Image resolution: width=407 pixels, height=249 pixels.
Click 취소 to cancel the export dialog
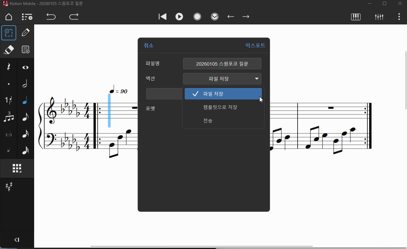coord(149,46)
